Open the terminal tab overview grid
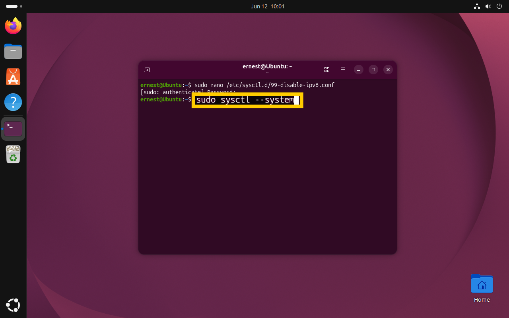The height and width of the screenshot is (318, 509). point(327,70)
